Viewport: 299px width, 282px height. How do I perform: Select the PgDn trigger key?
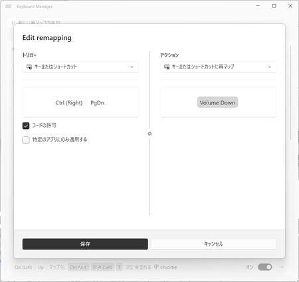pyautogui.click(x=97, y=102)
